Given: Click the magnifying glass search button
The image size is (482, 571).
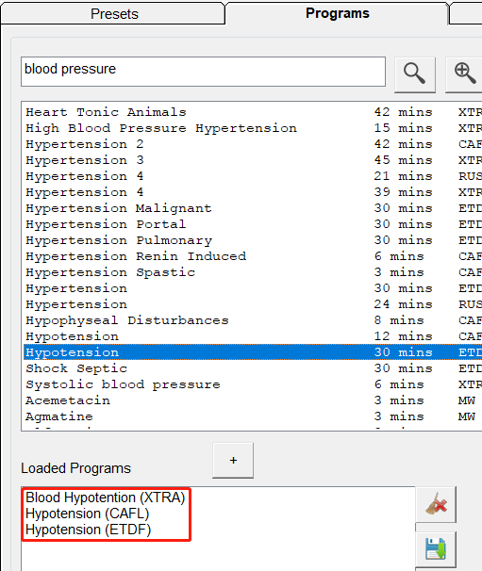Looking at the screenshot, I should point(415,74).
